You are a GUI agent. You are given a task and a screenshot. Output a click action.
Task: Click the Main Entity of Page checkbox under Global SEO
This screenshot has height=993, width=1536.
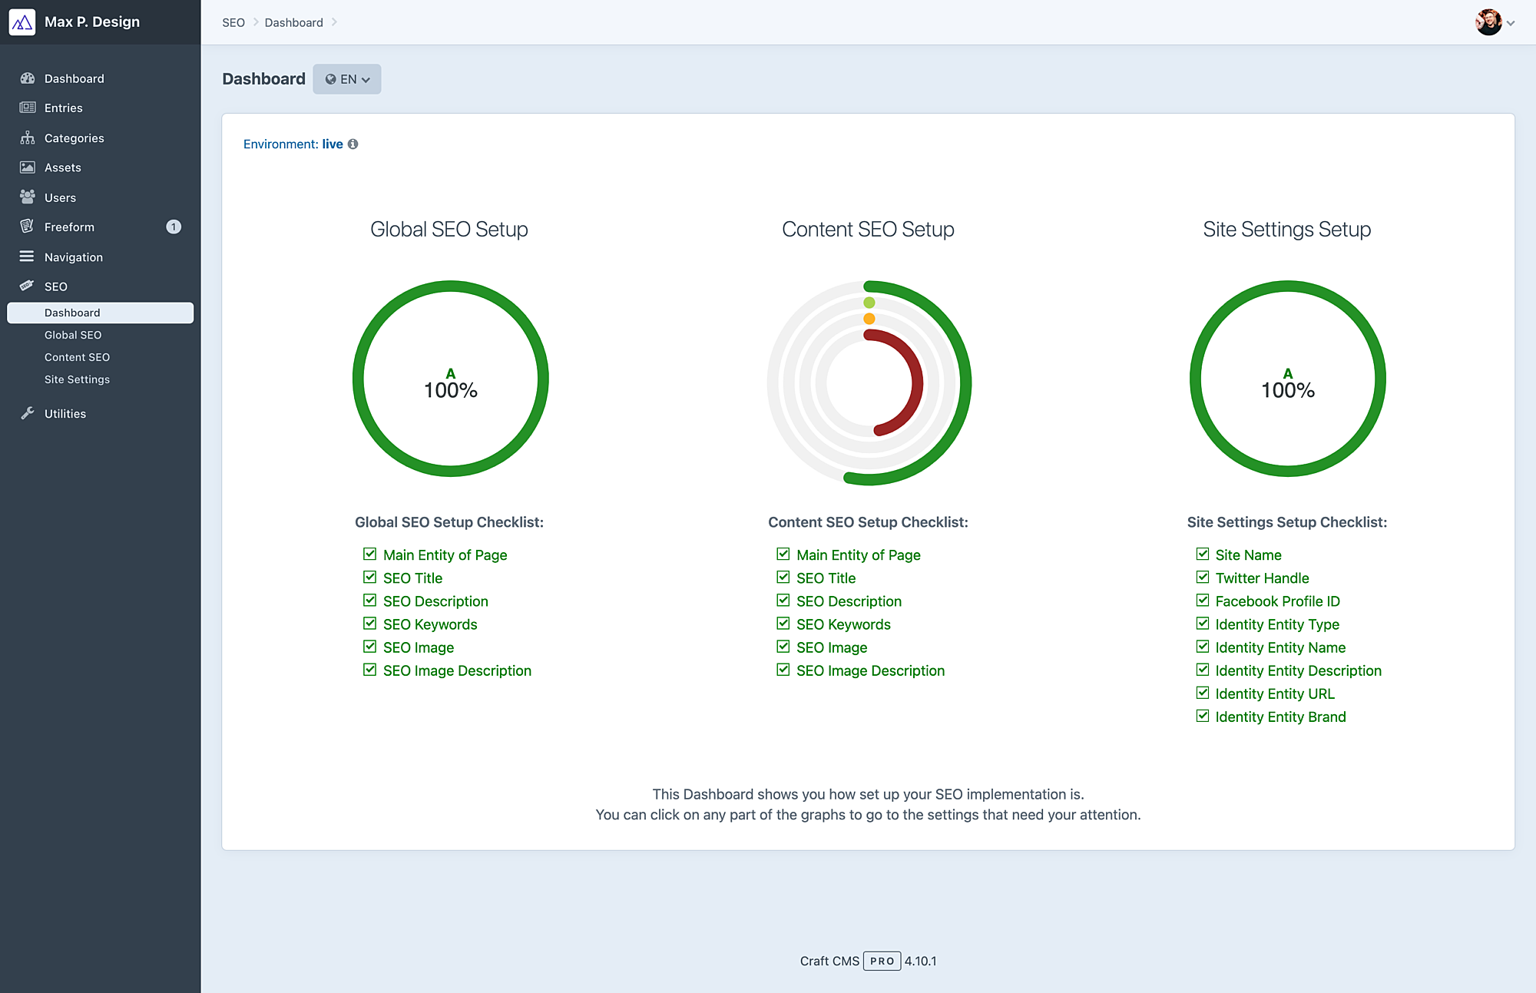(370, 554)
